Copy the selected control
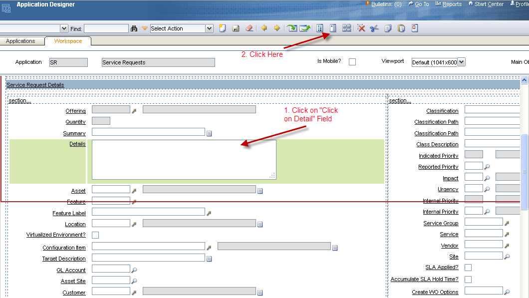 coord(388,28)
